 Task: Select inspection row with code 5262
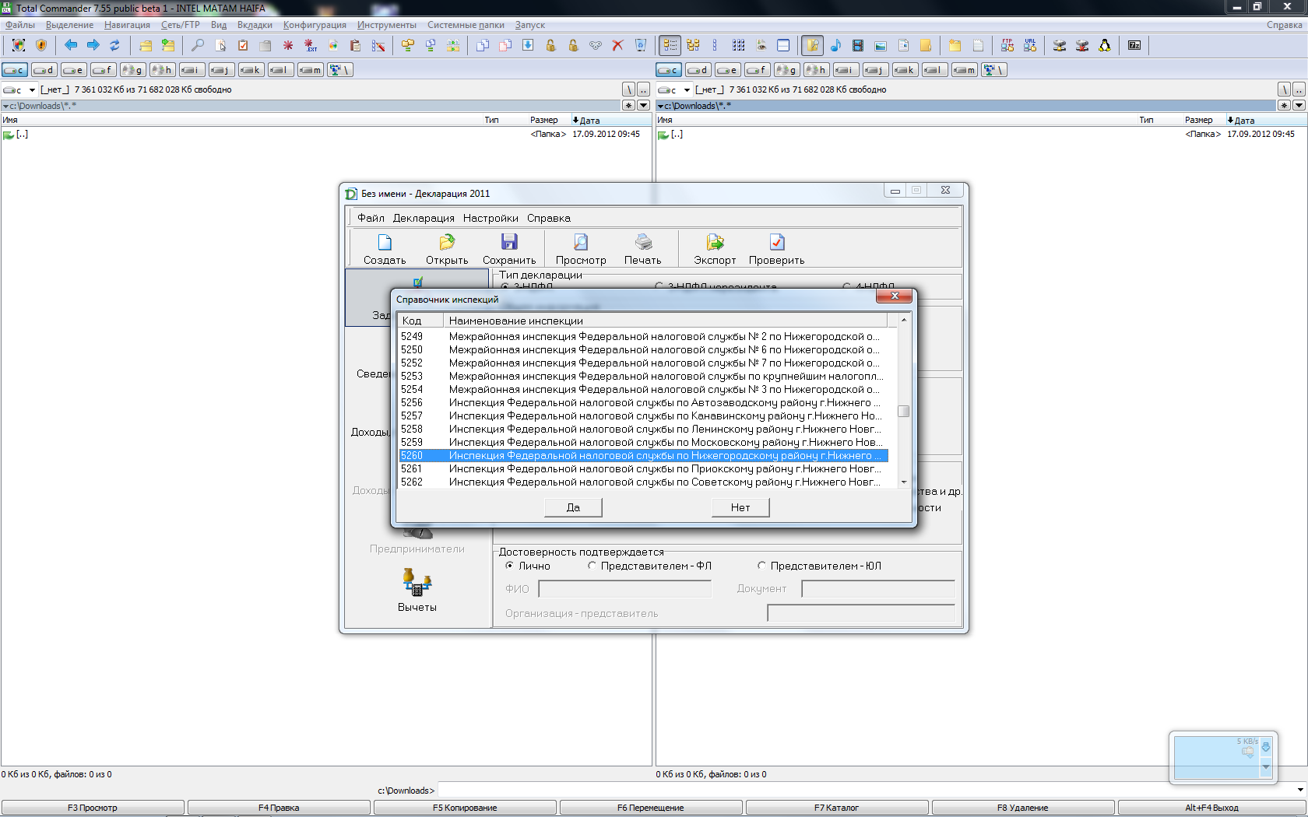coord(643,482)
